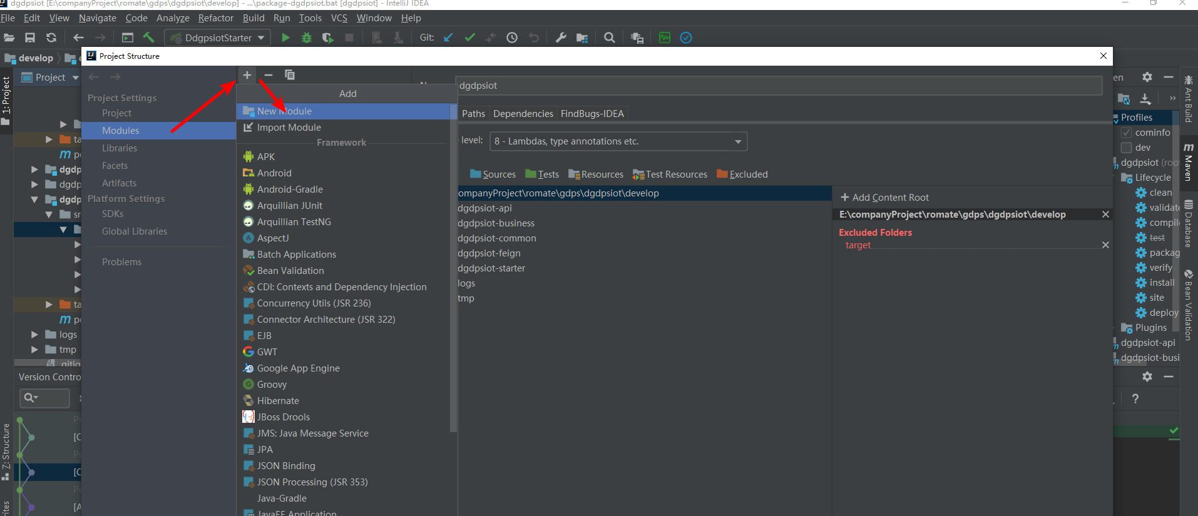Click the minus Remove module button
Viewport: 1198px width, 516px height.
(269, 75)
